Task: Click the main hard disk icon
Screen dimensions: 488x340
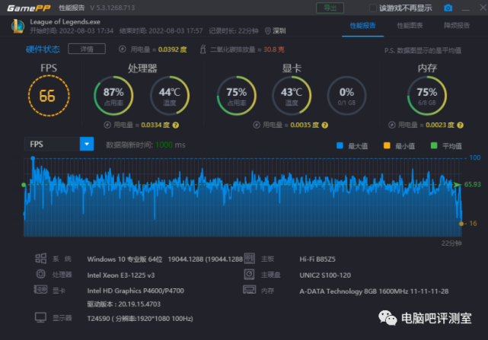Action: point(249,274)
